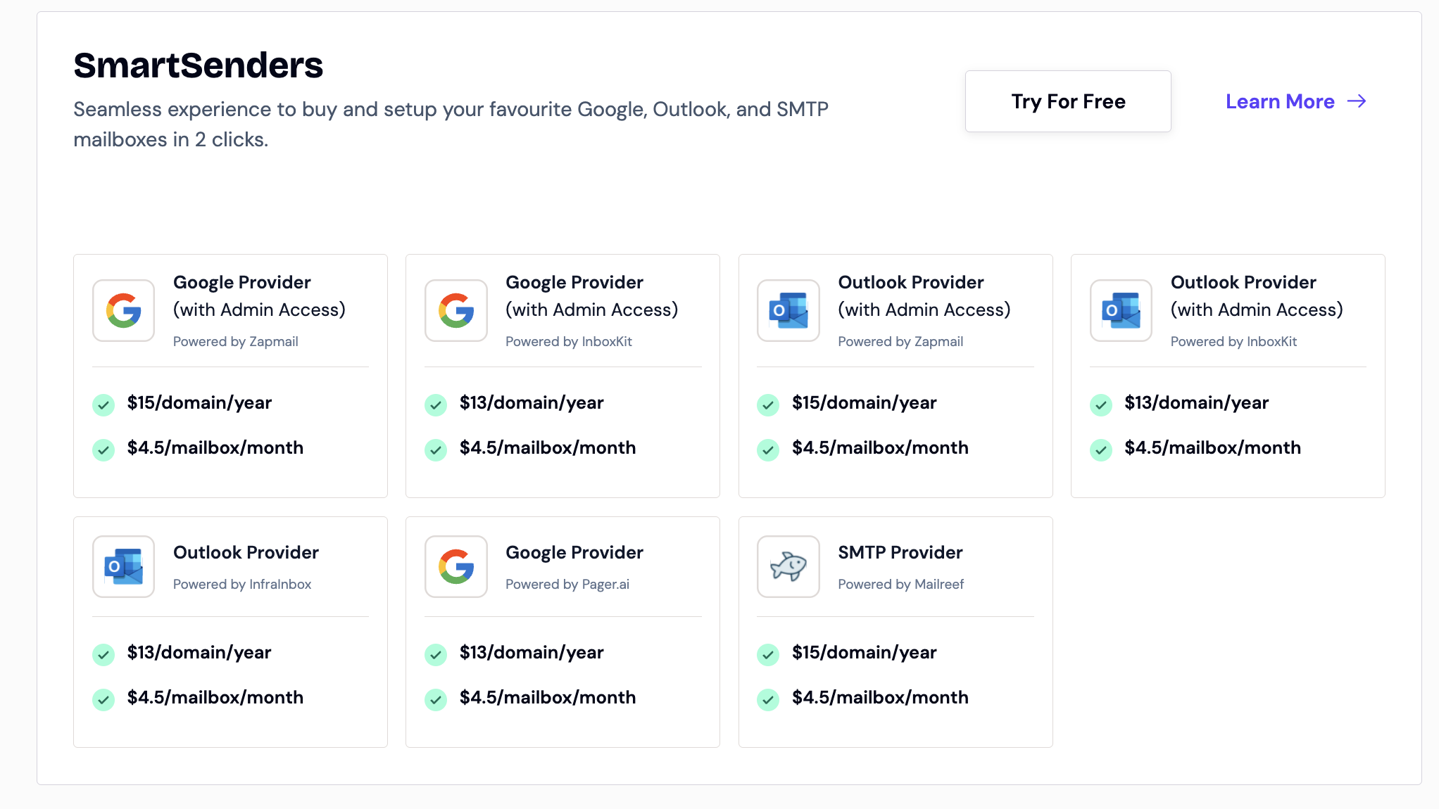Click the green checkmark for Zapmail Google $15/domain/year

click(x=103, y=404)
